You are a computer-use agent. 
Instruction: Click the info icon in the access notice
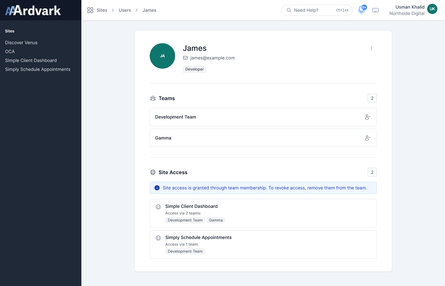click(x=157, y=188)
